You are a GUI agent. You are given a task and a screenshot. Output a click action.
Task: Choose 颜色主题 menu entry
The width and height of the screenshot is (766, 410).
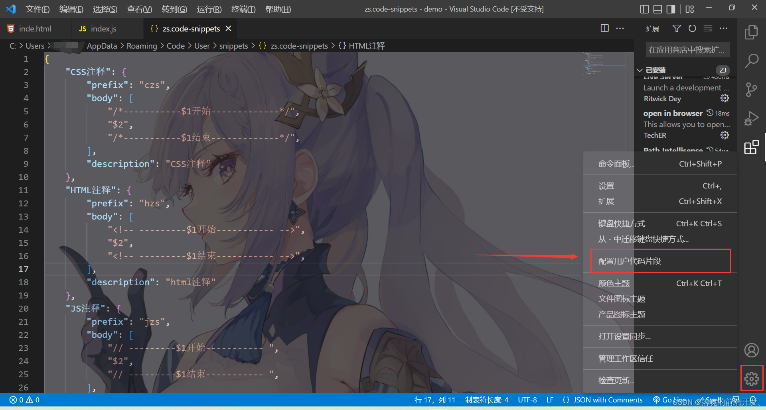660,283
